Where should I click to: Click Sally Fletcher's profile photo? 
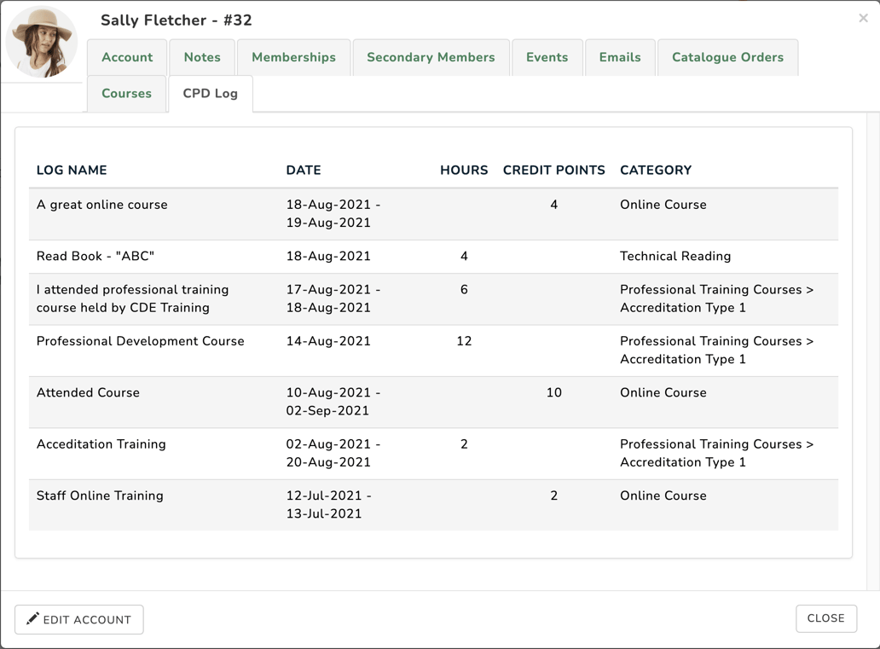pyautogui.click(x=41, y=43)
